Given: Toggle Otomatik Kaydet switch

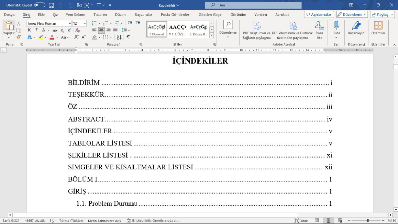Looking at the screenshot, I should click(x=40, y=5).
